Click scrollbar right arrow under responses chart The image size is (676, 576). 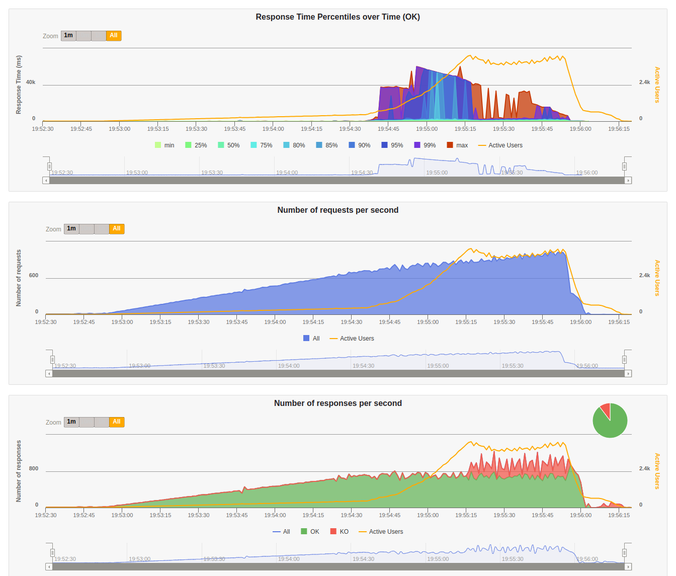click(x=628, y=566)
